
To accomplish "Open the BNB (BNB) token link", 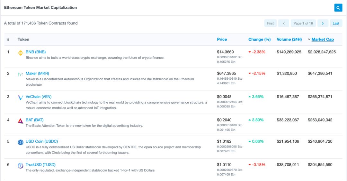I will (x=36, y=52).
